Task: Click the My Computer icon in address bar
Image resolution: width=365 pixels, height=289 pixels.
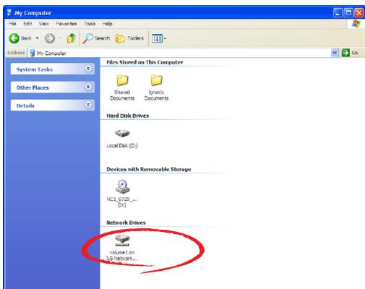Action: [33, 53]
